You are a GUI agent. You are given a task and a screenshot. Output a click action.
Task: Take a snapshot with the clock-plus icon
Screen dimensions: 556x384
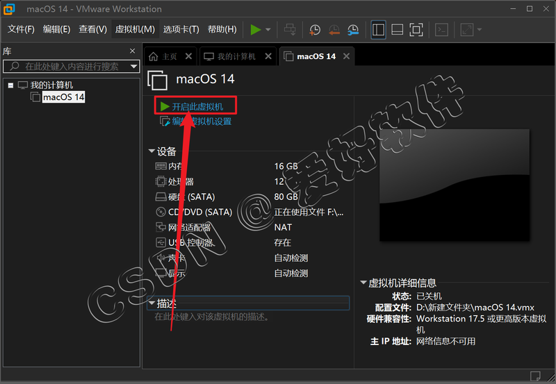(315, 30)
